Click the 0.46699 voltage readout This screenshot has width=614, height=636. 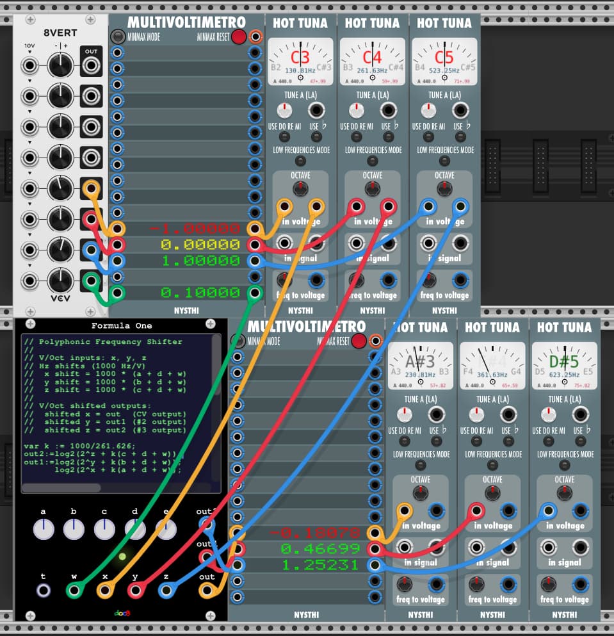[x=320, y=549]
